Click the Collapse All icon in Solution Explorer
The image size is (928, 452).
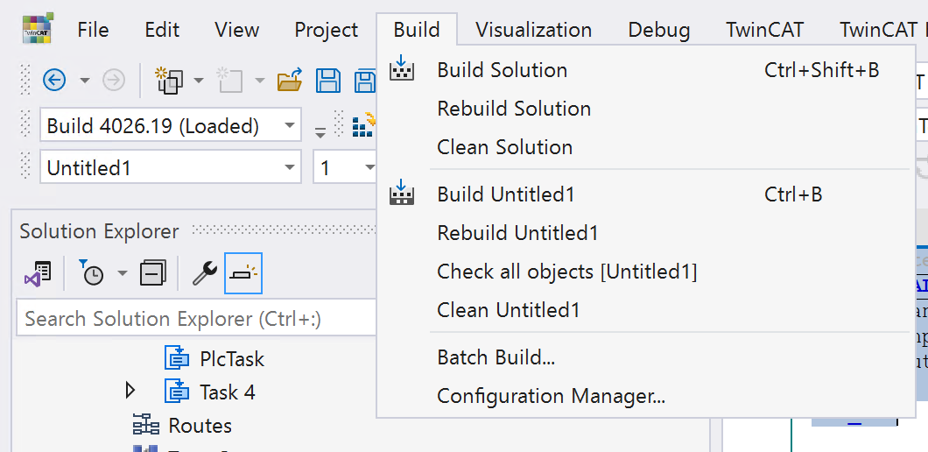(153, 273)
